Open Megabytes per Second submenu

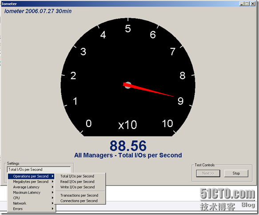[x=31, y=182]
